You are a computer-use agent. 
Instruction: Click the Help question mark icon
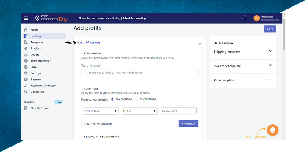click(x=26, y=67)
